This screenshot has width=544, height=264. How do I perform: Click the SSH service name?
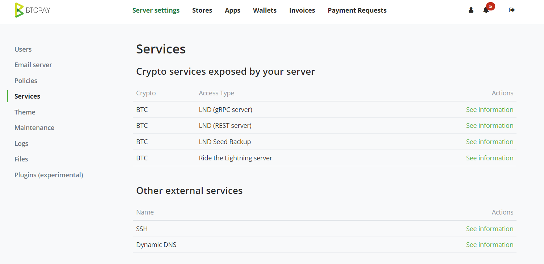tap(142, 229)
